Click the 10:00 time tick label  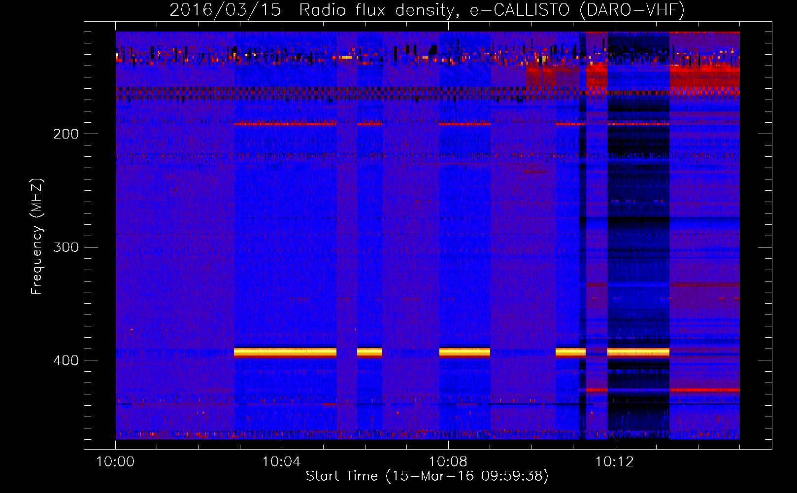[115, 461]
